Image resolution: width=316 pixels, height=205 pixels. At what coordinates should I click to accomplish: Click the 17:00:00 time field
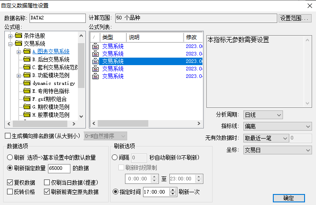tap(156, 192)
